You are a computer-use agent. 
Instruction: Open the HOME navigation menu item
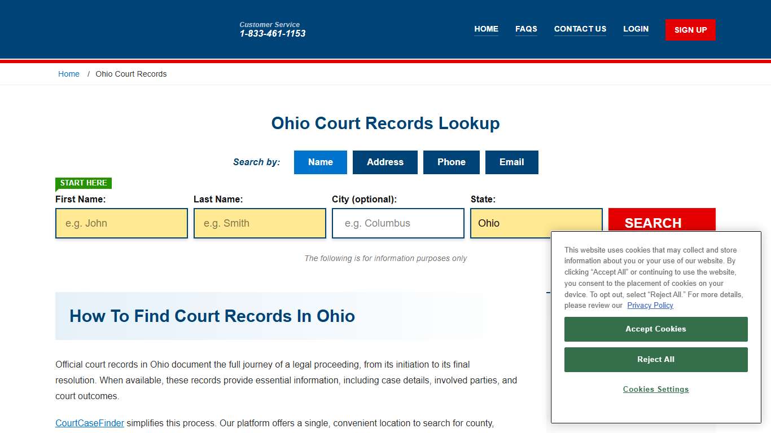click(486, 29)
